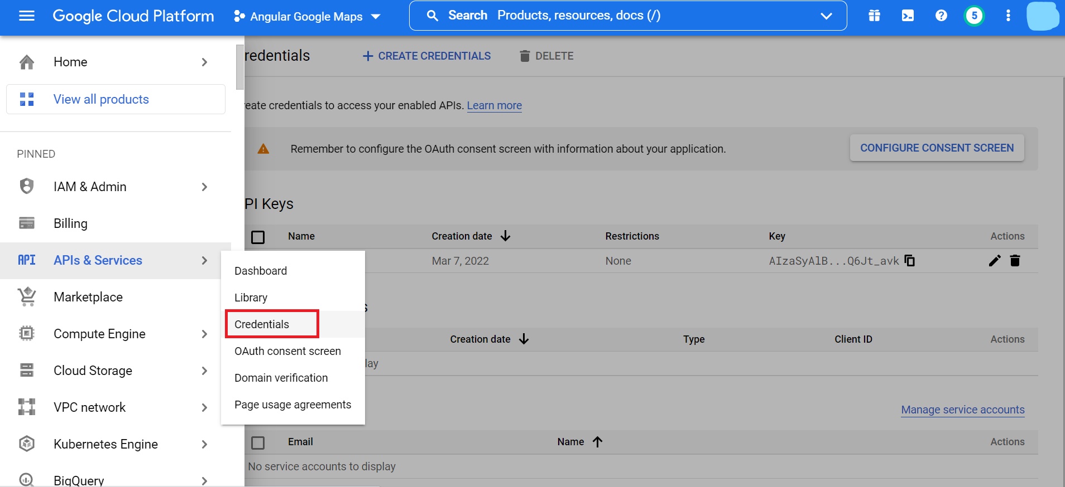Click the search products input field

pyautogui.click(x=614, y=16)
